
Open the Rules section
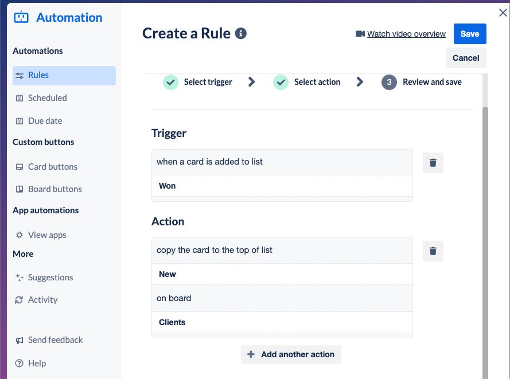pyautogui.click(x=64, y=76)
